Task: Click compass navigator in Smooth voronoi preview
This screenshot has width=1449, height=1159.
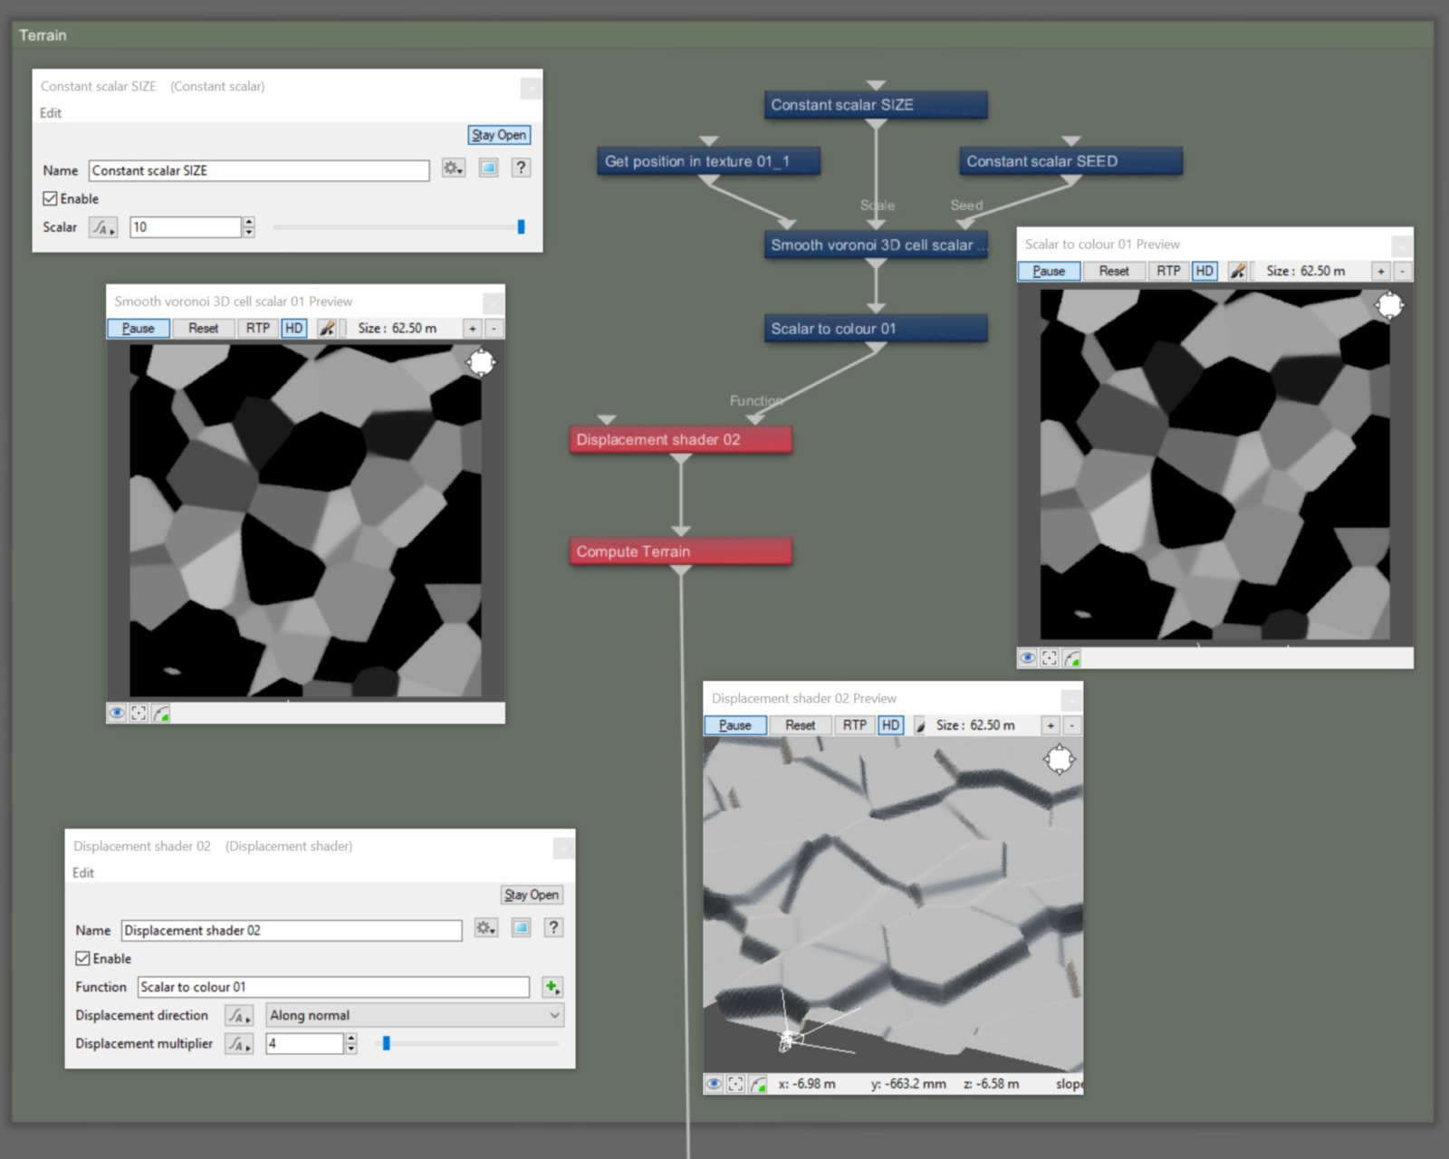Action: pyautogui.click(x=481, y=363)
